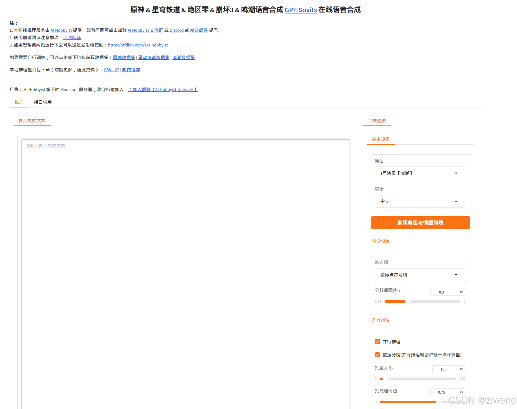Click the 批量大小 number field showing 10
The width and height of the screenshot is (517, 409).
(445, 369)
